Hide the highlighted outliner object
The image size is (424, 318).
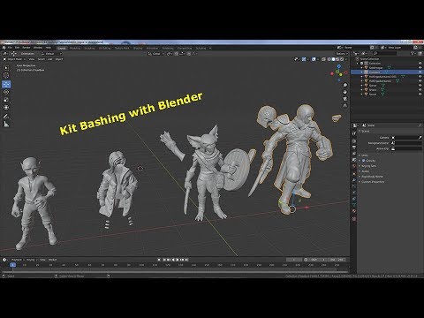420,72
